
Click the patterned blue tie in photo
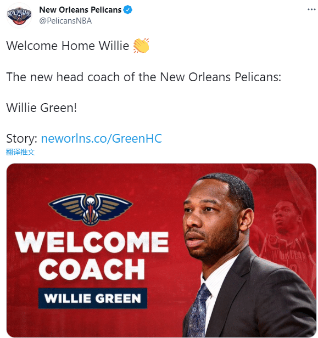(x=197, y=311)
